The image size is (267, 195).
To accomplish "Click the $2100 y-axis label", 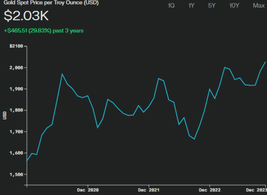I will pos(16,47).
